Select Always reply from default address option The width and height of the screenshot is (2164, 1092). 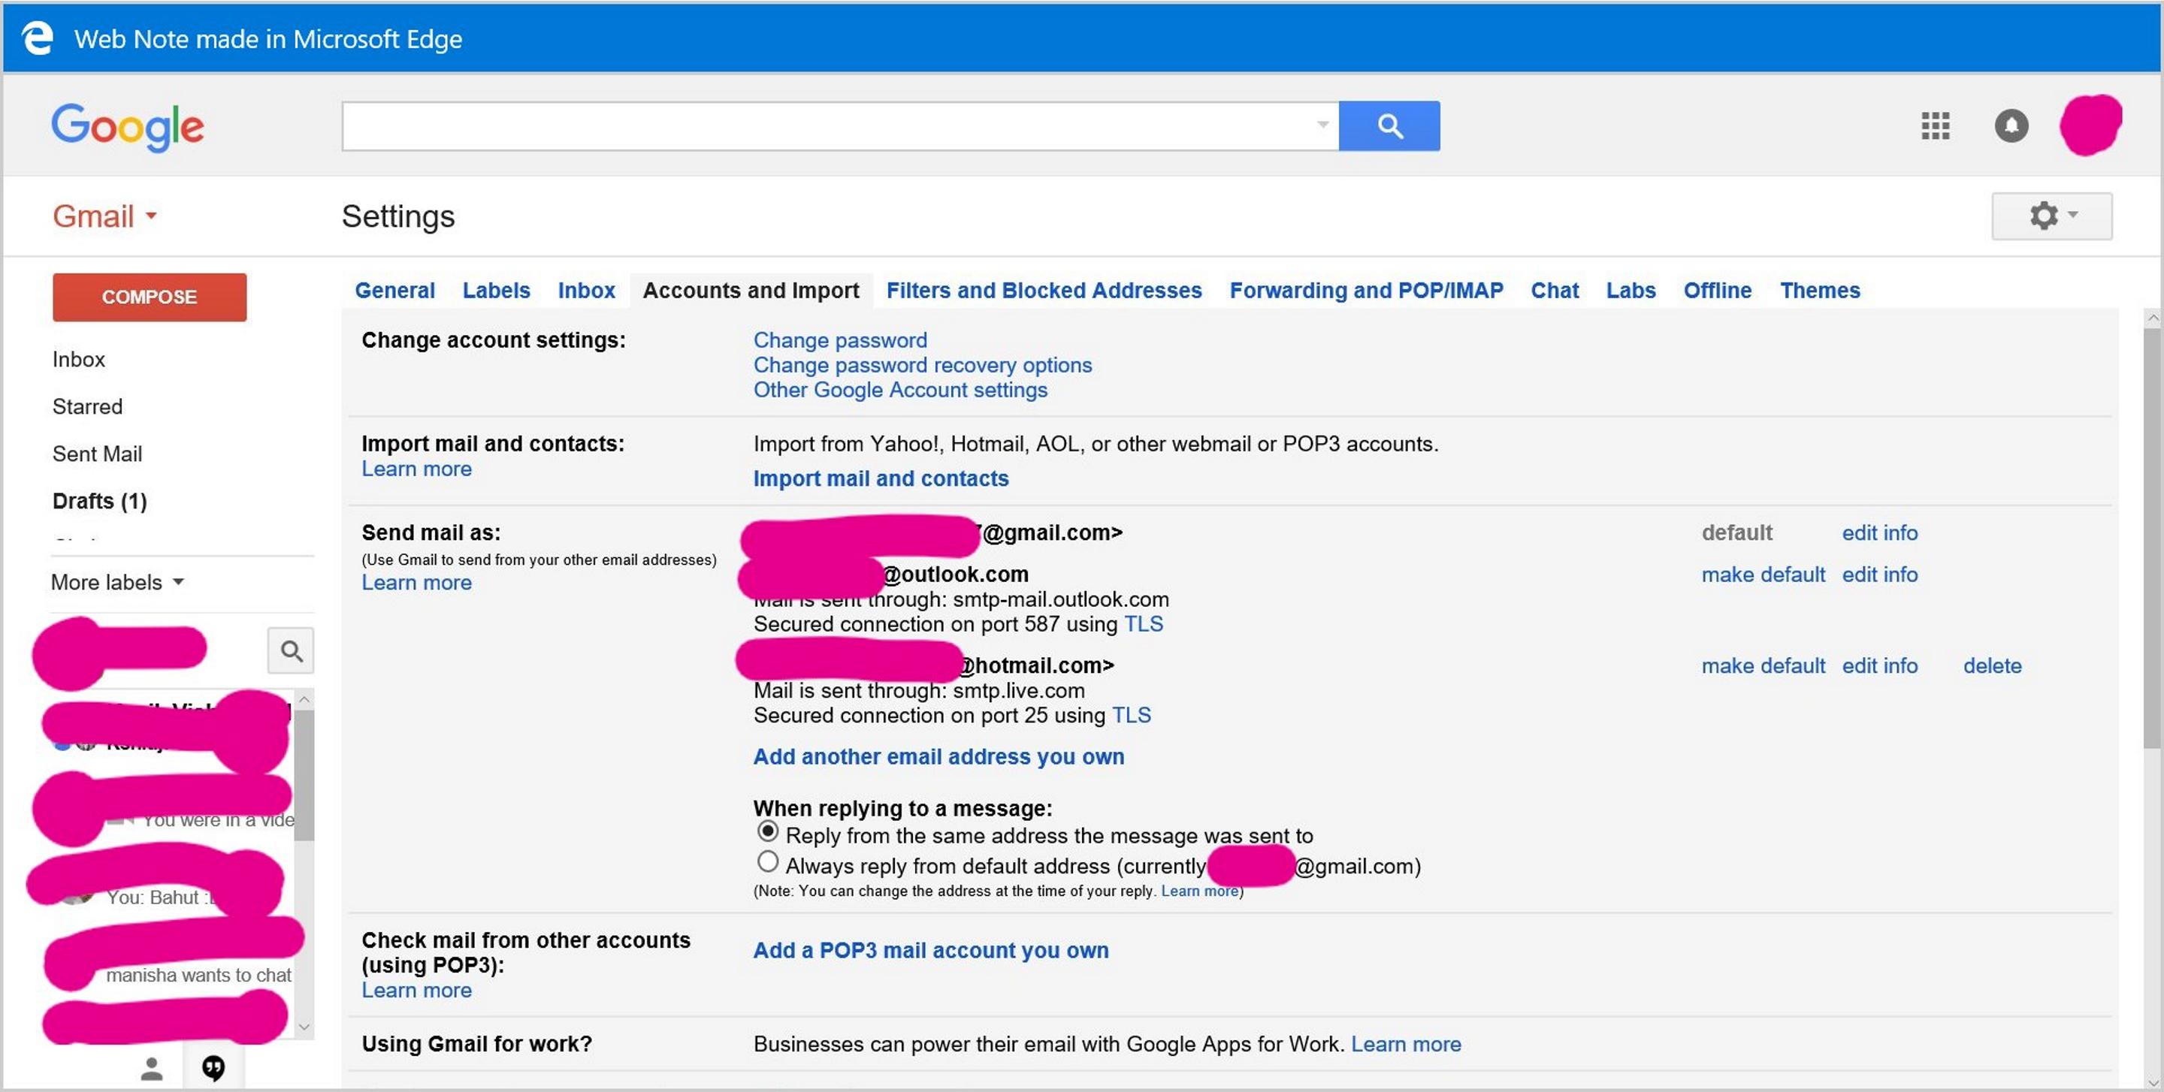click(767, 862)
